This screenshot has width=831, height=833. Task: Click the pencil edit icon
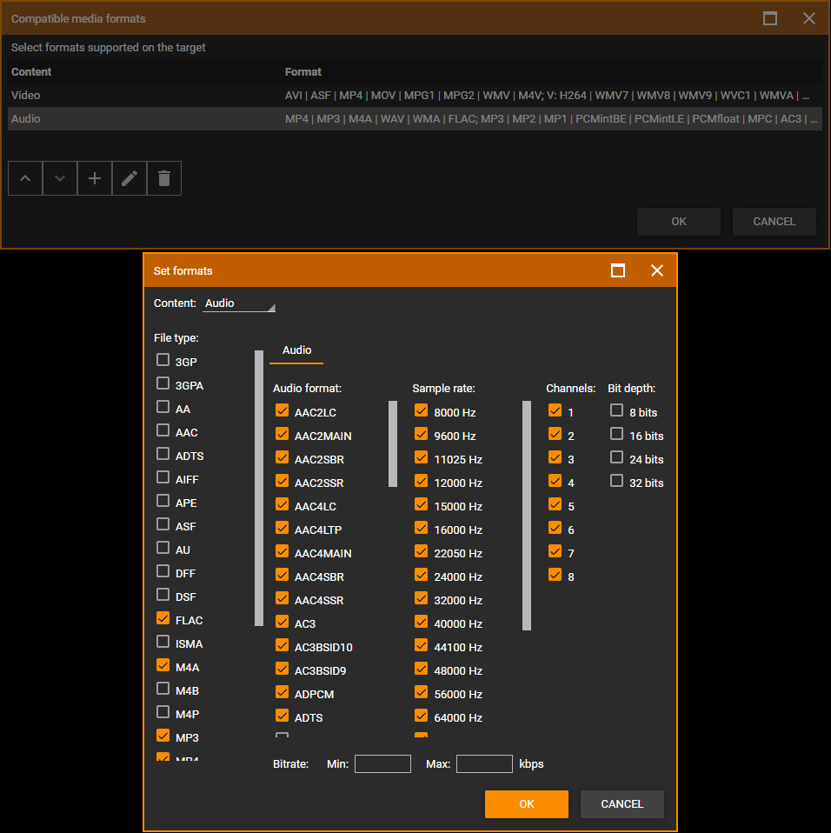click(x=130, y=178)
